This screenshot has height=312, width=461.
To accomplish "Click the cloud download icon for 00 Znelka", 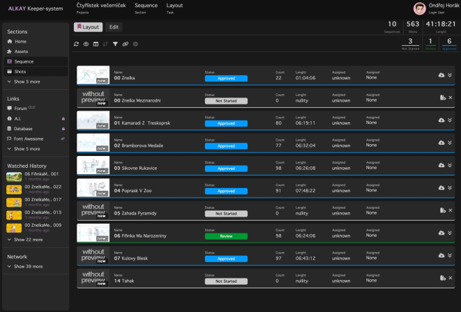I will pyautogui.click(x=441, y=75).
